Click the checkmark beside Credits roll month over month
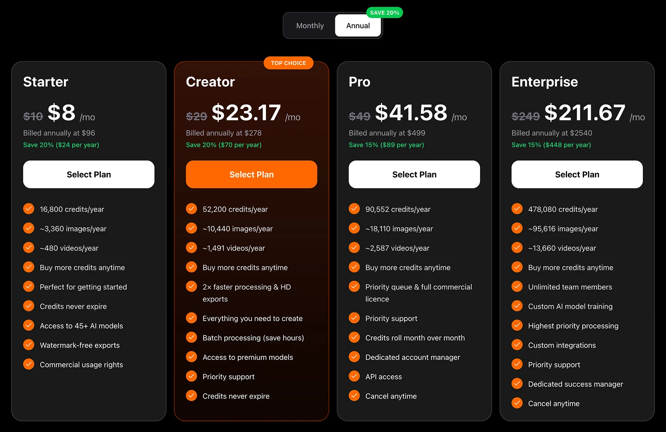Screen dimensions: 666x432 pos(354,337)
